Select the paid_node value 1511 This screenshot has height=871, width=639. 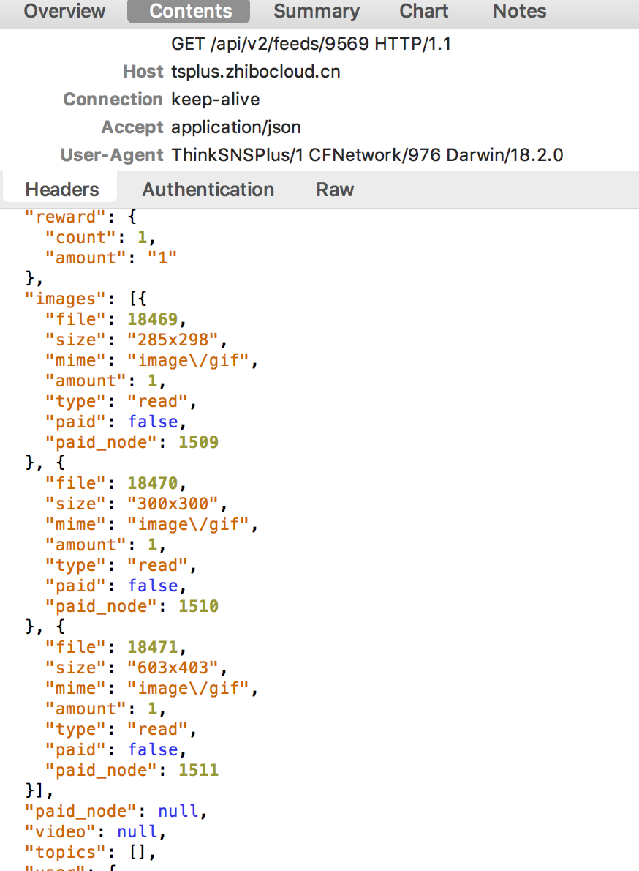tap(198, 770)
